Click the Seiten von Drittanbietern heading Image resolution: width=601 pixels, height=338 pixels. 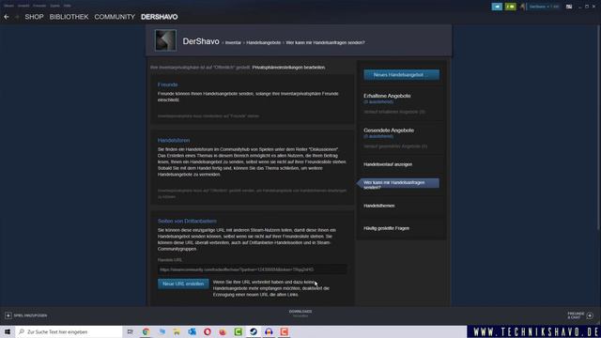[187, 222]
